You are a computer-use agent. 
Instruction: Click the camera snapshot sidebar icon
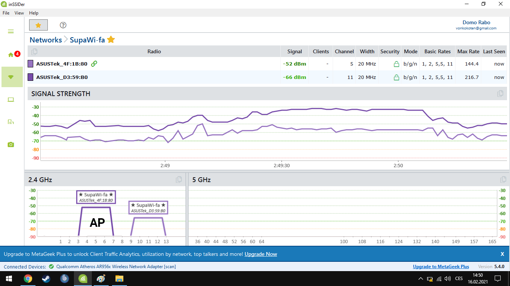11,144
